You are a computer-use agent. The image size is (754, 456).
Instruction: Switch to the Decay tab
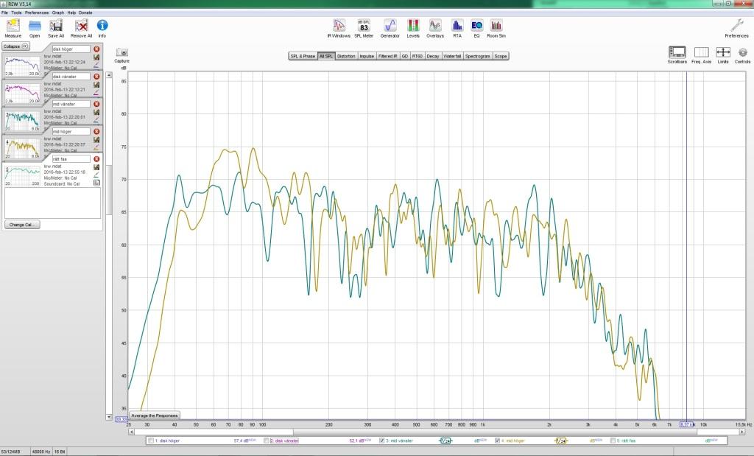coord(433,56)
